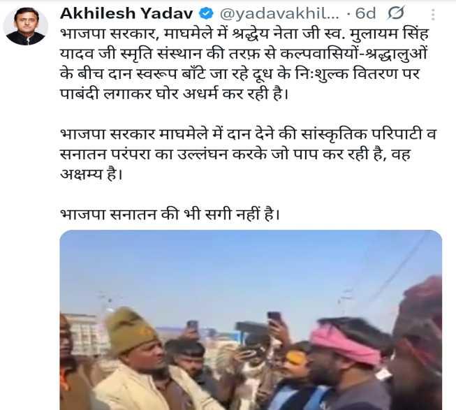The width and height of the screenshot is (456, 410).
Task: Click the words सनातन परंपरा in second paragraph
Action: 105,154
